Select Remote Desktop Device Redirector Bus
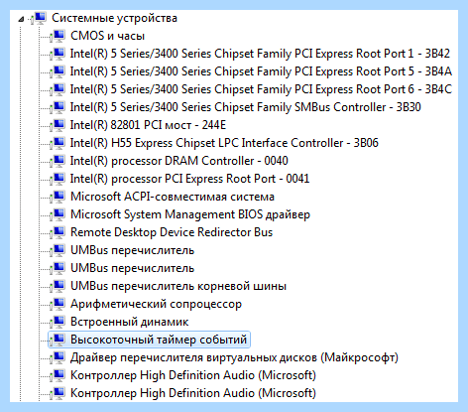Viewport: 468px width, 412px height. [172, 232]
